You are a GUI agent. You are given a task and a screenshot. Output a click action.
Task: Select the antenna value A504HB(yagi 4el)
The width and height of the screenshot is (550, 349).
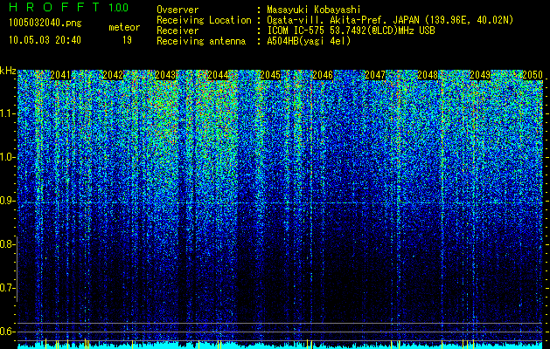tap(309, 41)
